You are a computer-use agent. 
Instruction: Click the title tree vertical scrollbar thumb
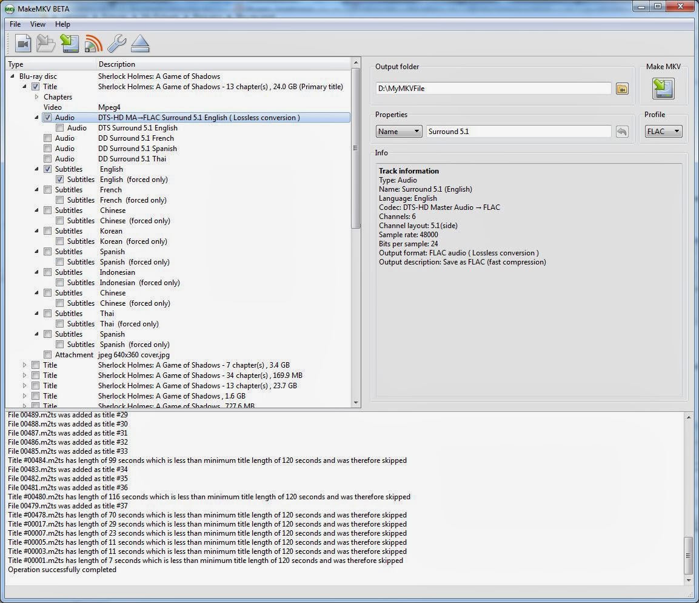point(355,148)
